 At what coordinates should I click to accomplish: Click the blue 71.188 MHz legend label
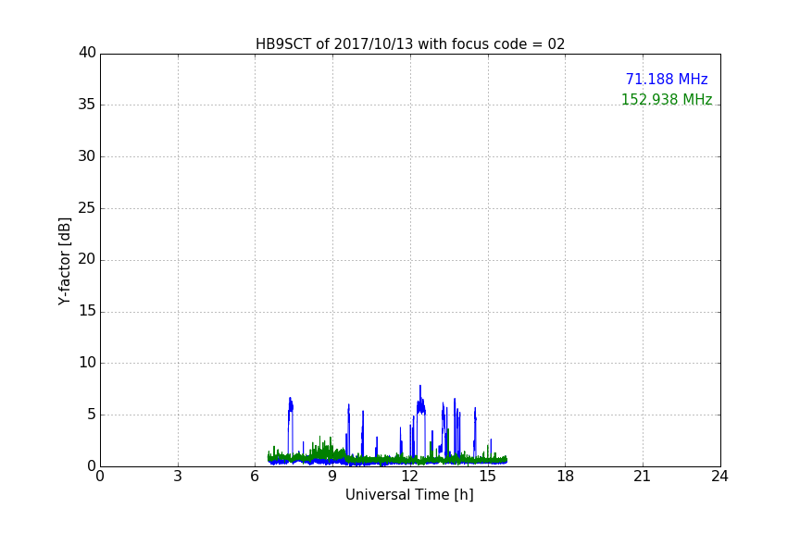click(667, 80)
